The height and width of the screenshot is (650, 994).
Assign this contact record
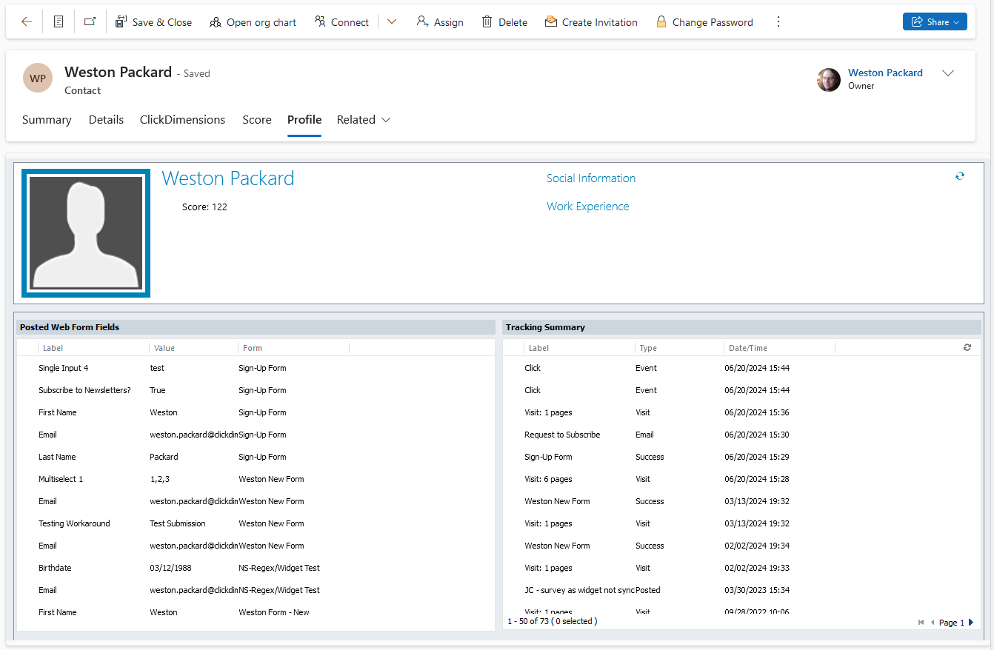coord(439,22)
